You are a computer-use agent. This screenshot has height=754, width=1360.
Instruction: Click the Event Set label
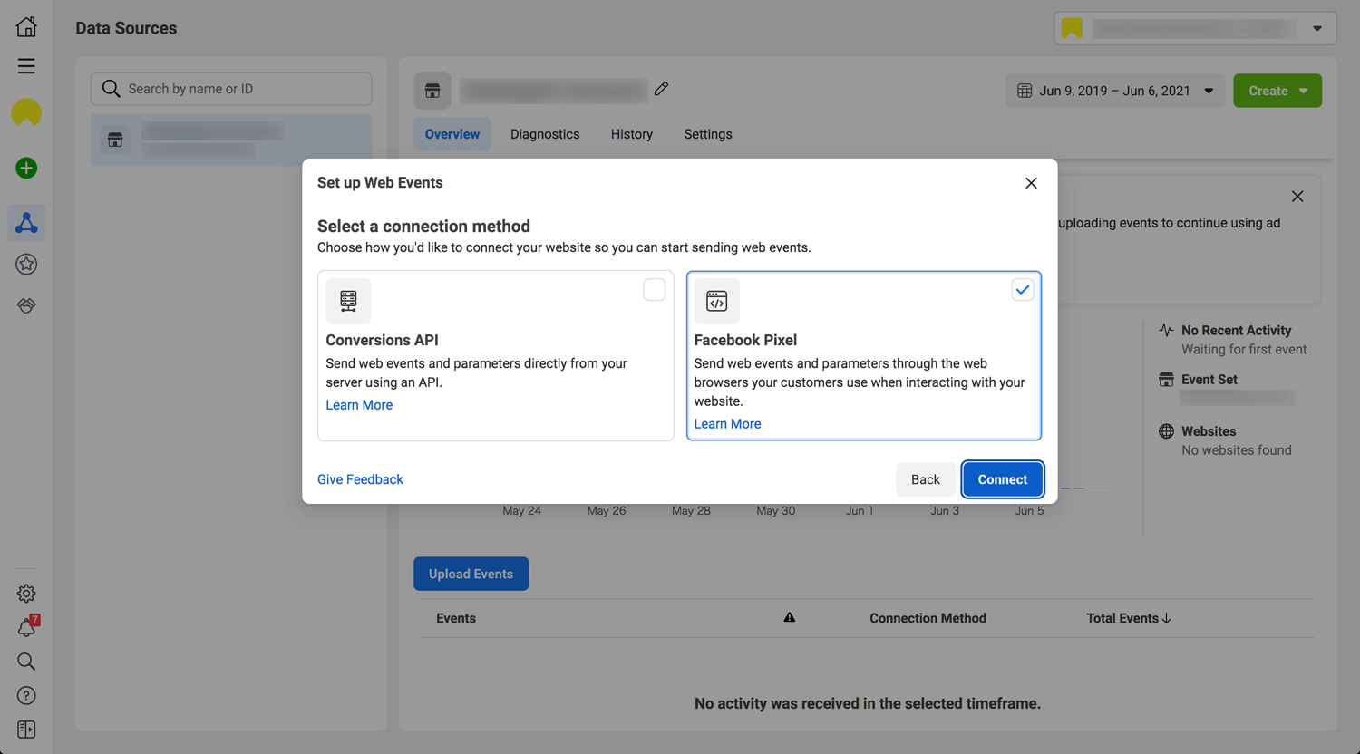pos(1209,380)
